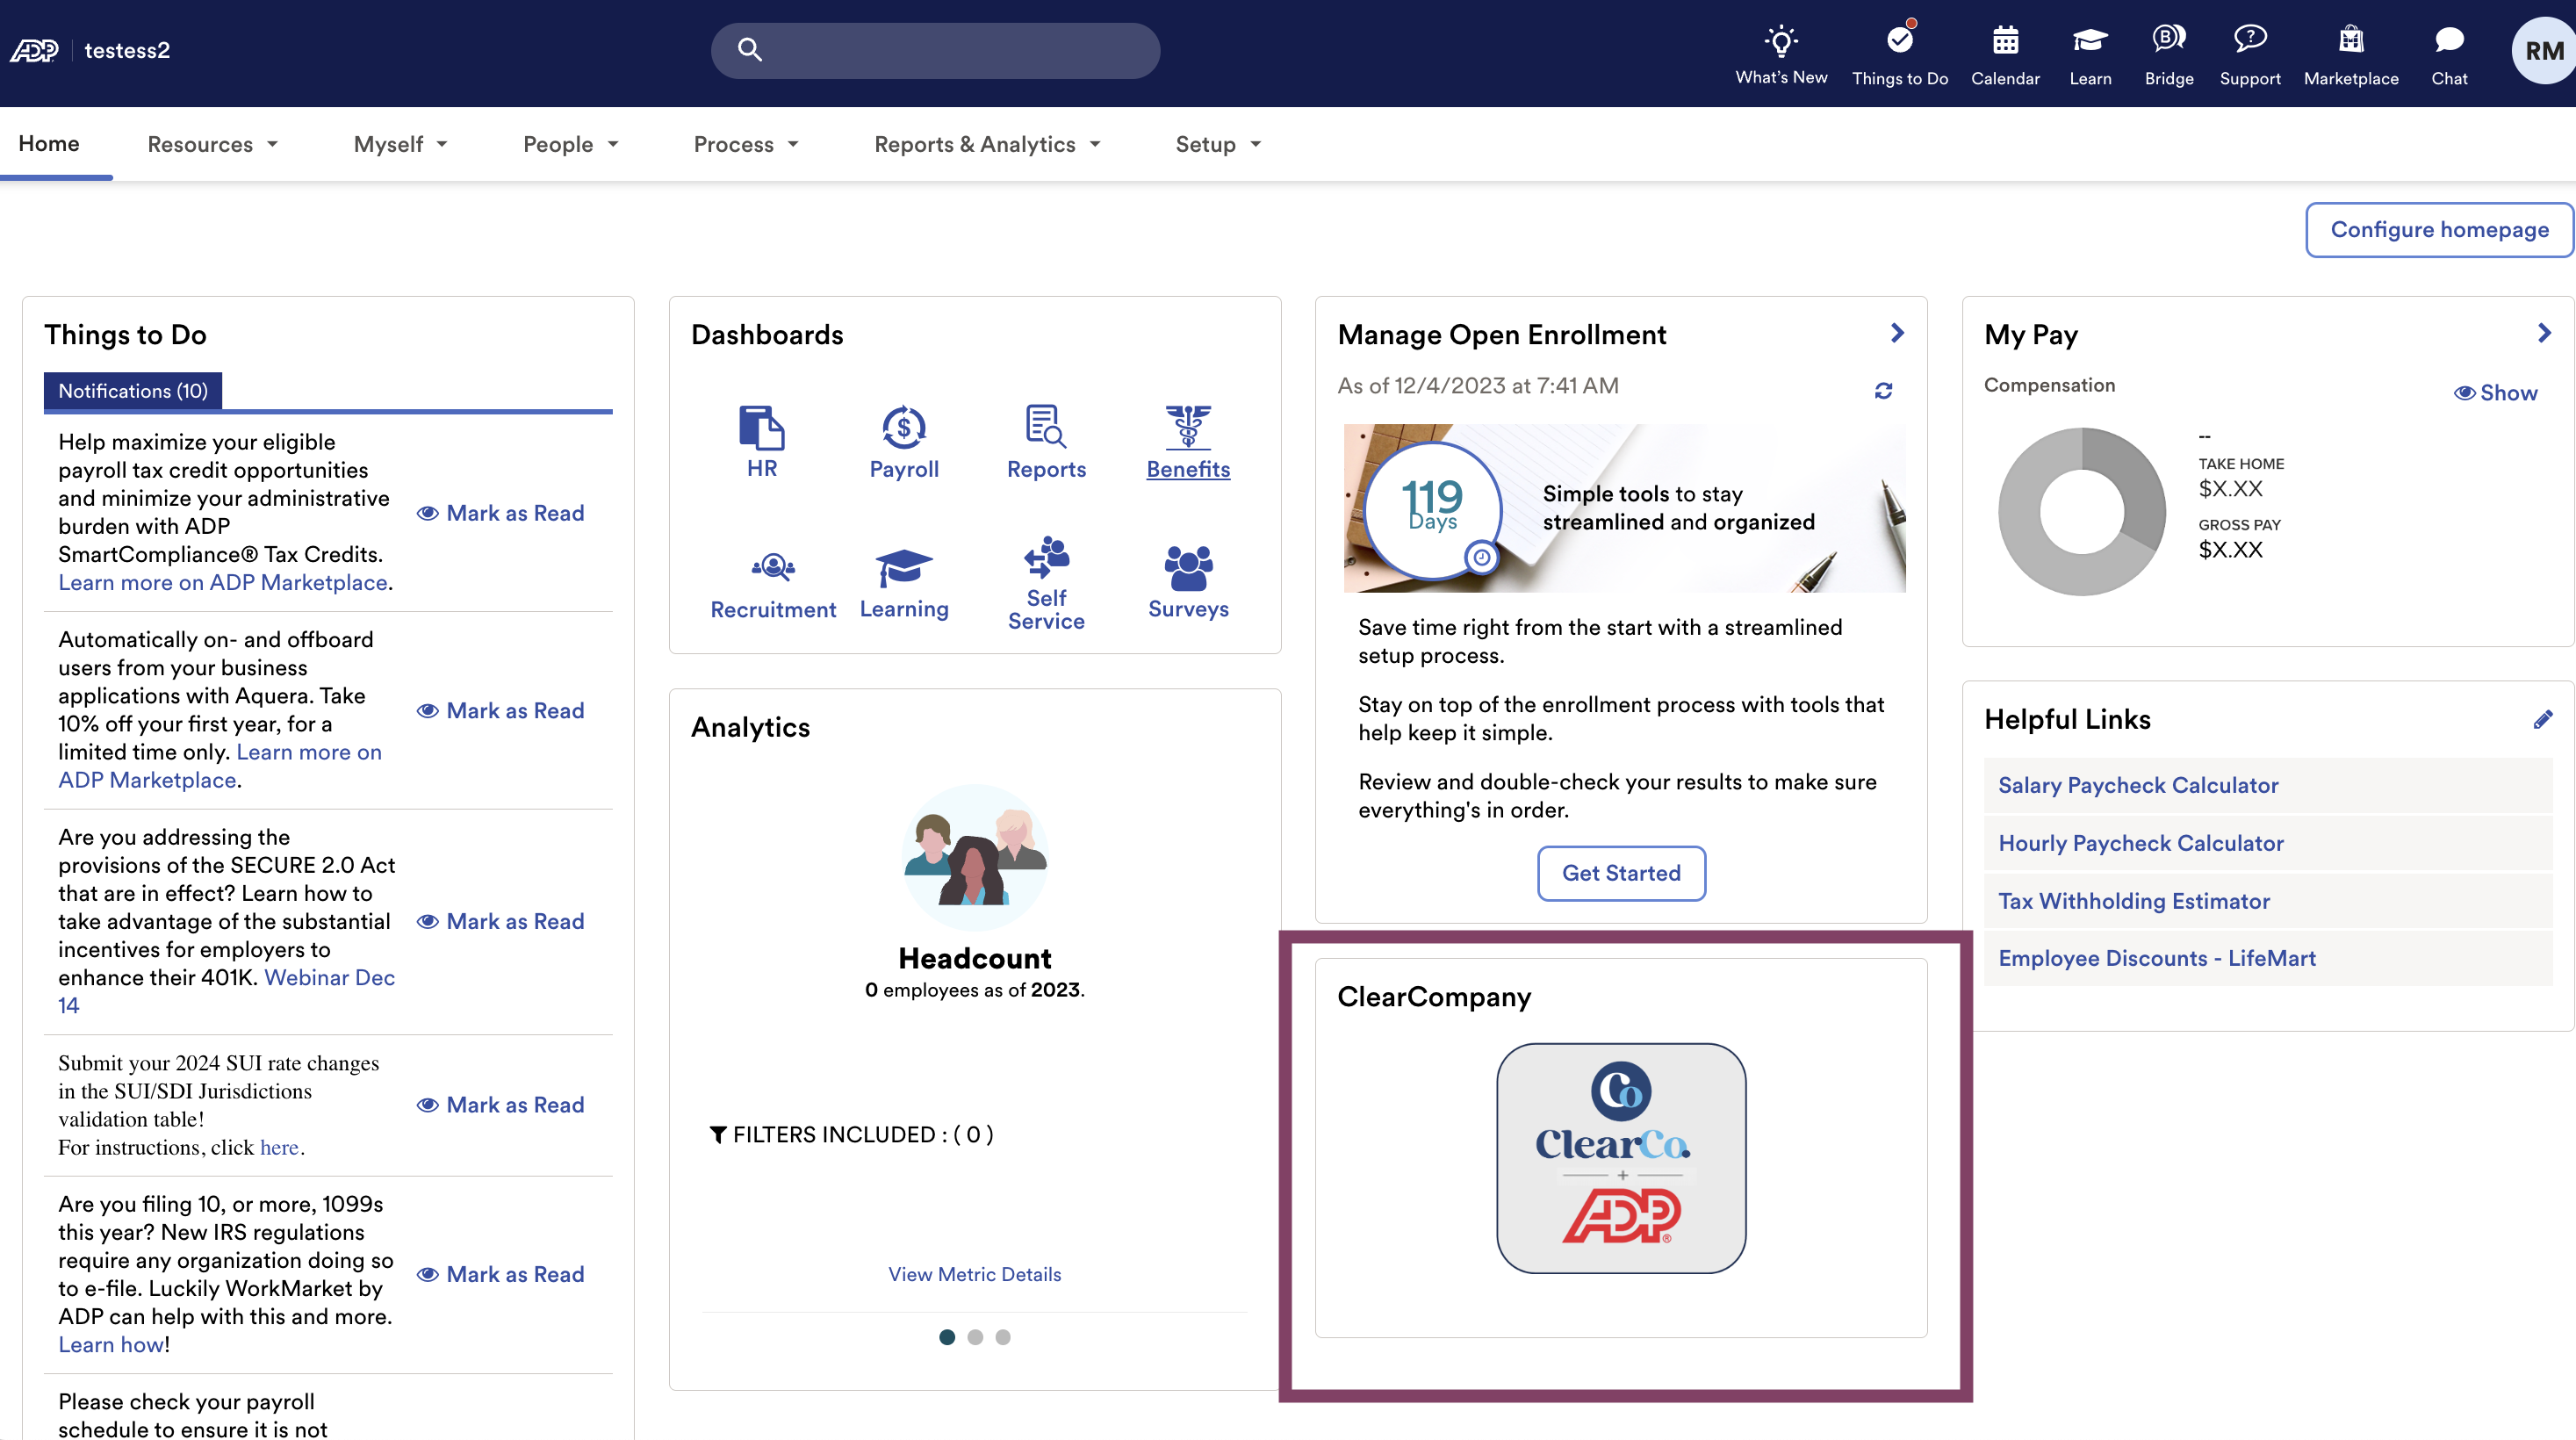Open the Calendar icon in header
The image size is (2576, 1440).
click(x=2005, y=41)
